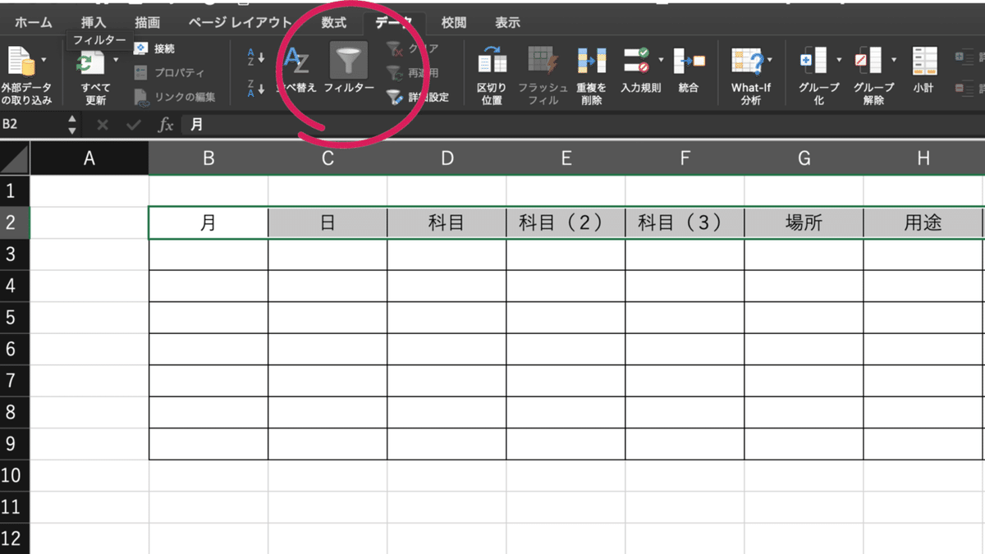Image resolution: width=985 pixels, height=554 pixels.
Task: Select the 用途 header cell
Action: [923, 222]
